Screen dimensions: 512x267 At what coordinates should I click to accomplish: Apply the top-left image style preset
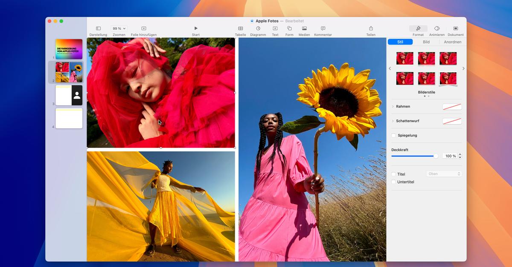(x=405, y=58)
